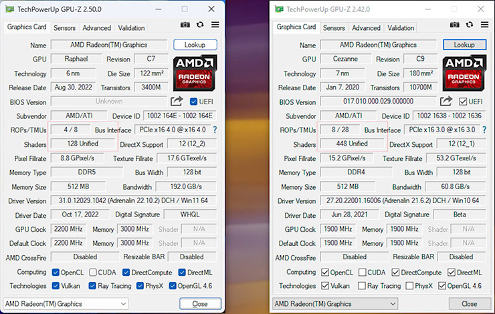This screenshot has height=314, width=495.
Task: Click the Beta digital signature value
Action: (x=460, y=214)
